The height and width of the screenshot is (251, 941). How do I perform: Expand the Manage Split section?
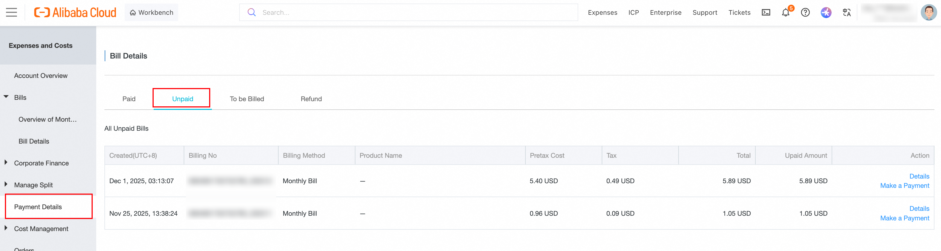tap(6, 185)
